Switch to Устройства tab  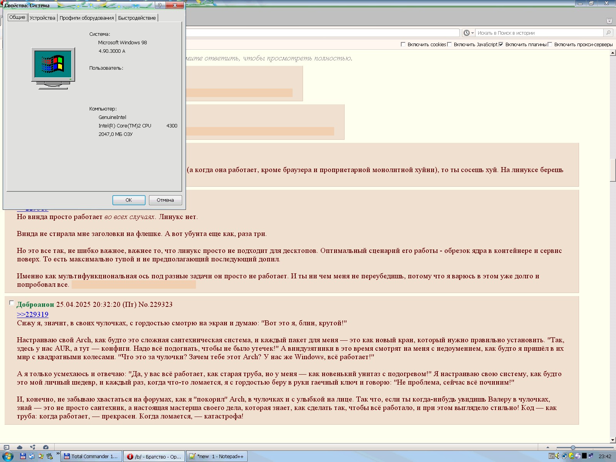(x=42, y=18)
